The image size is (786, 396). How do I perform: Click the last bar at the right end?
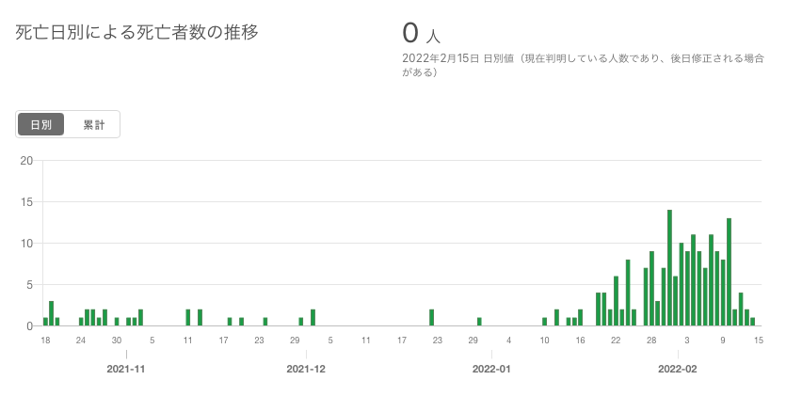752,322
